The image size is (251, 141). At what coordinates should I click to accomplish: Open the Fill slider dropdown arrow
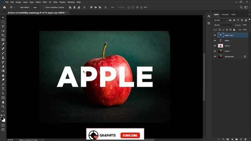tap(249, 30)
